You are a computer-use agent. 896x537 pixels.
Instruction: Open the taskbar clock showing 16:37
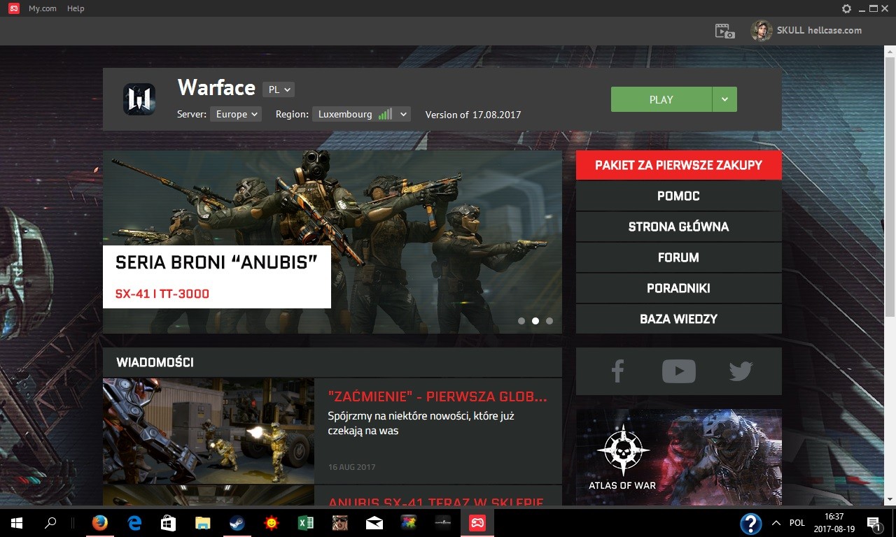pyautogui.click(x=834, y=522)
